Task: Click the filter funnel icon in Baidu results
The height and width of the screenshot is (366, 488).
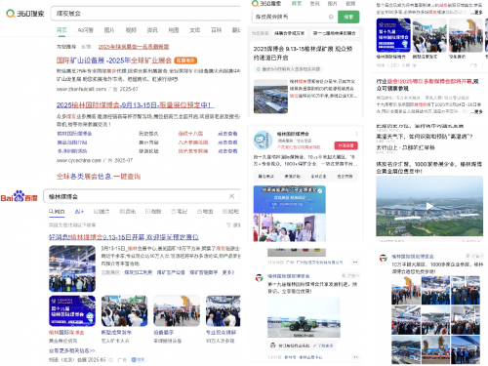Action: tap(228, 224)
